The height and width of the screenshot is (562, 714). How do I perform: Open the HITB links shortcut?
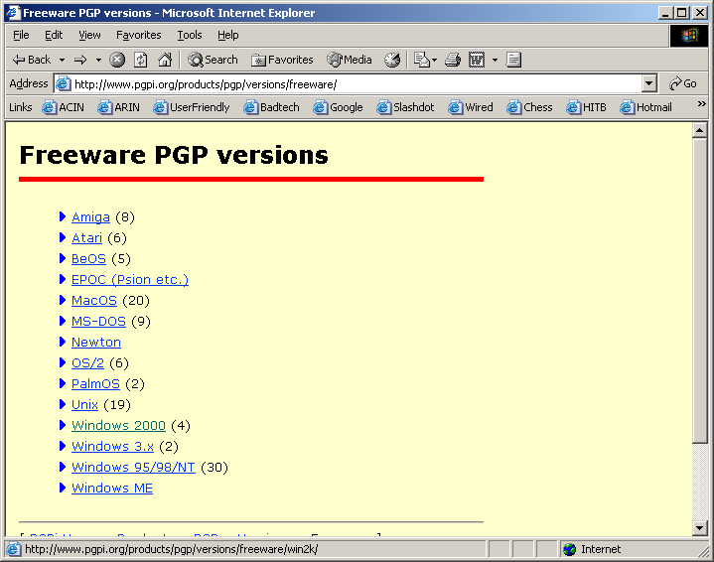[x=587, y=107]
